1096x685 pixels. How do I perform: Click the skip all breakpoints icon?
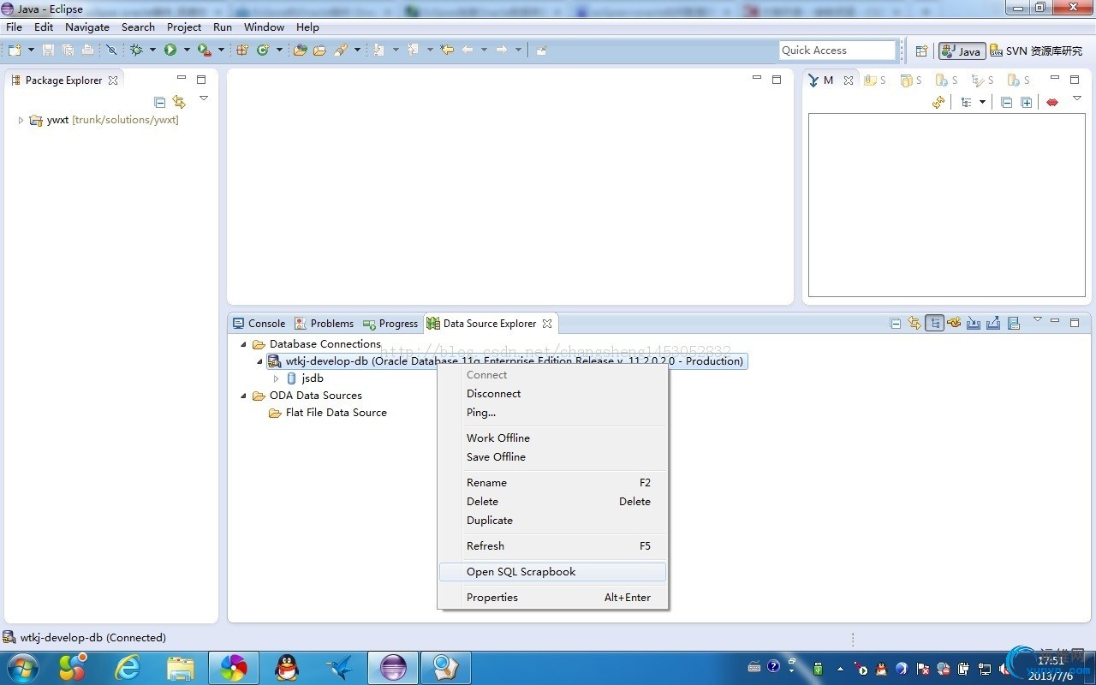pos(111,51)
